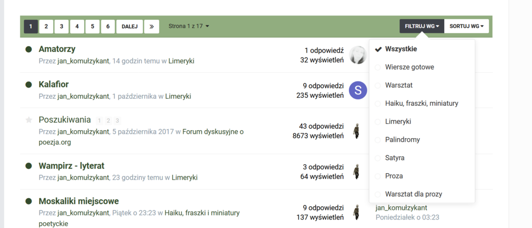Open the Strona 1 z 17 page jumper
Viewport: 532px width, 228px height.
click(189, 26)
